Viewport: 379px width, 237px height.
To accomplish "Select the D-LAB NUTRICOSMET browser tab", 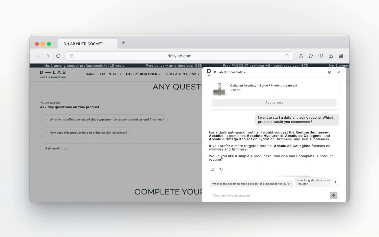I will (x=87, y=44).
